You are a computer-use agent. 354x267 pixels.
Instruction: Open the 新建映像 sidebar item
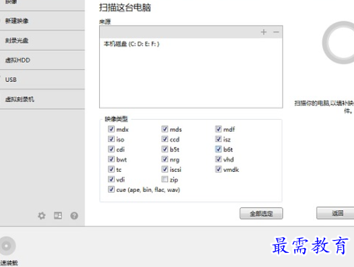[x=42, y=21]
